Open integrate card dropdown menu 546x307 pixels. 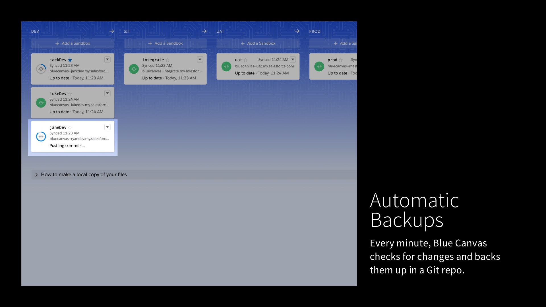pos(200,59)
